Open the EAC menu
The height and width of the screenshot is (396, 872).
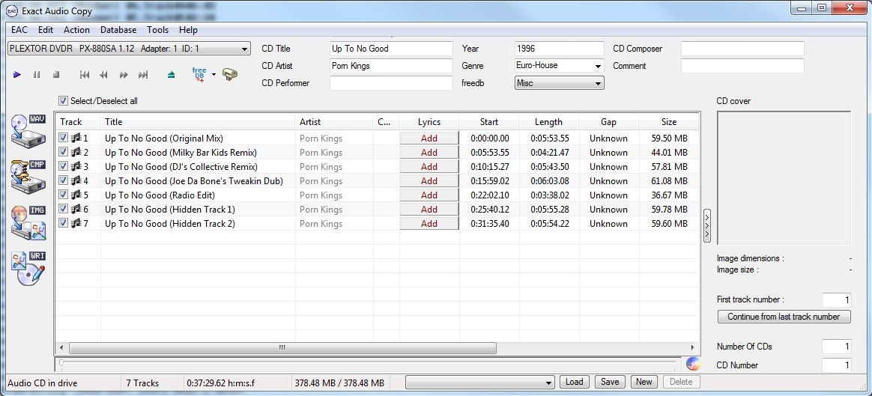point(19,30)
